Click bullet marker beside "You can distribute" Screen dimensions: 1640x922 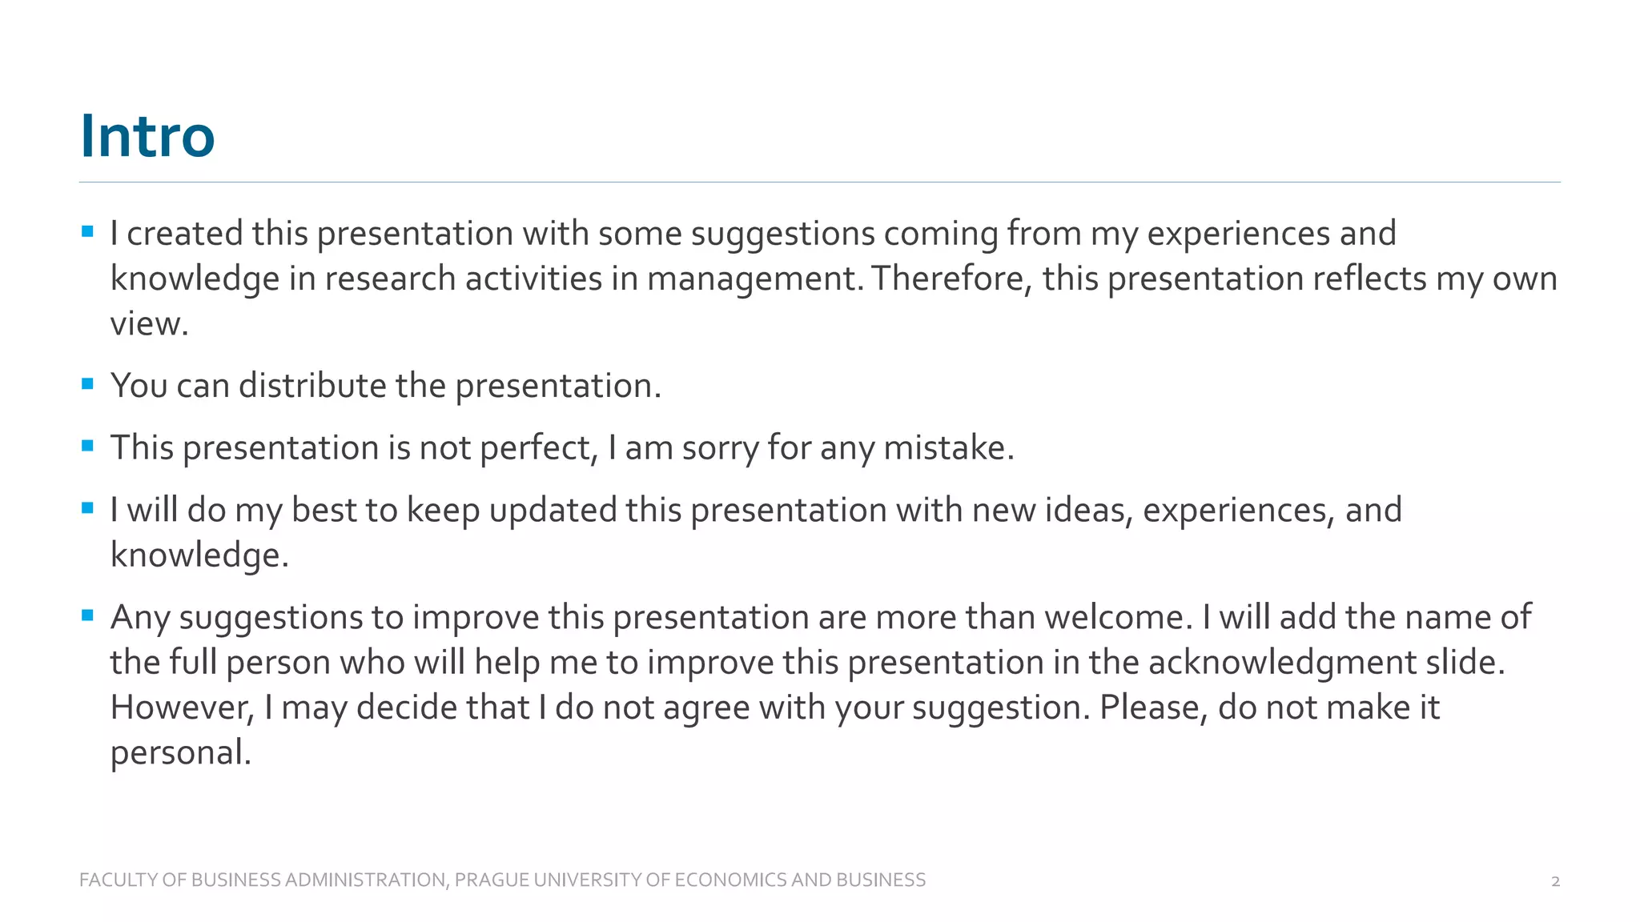[x=88, y=384]
